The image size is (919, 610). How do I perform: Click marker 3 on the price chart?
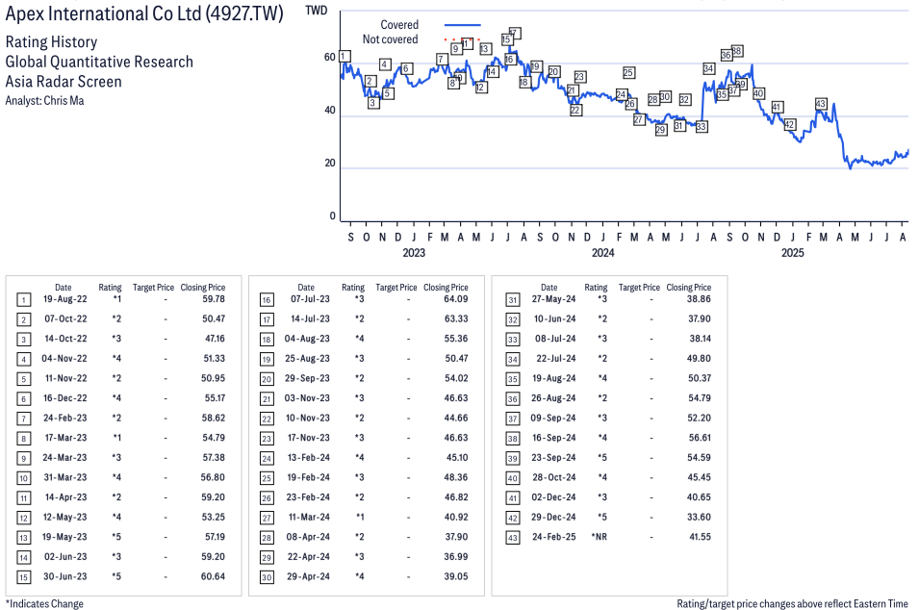click(373, 103)
